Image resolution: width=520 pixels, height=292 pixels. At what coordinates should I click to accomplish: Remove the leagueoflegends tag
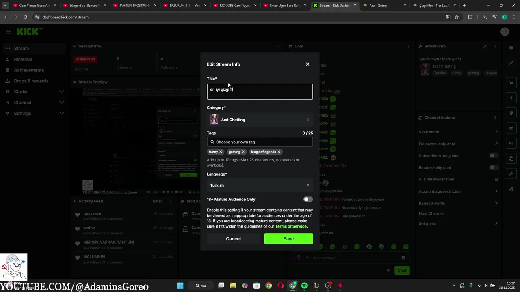tap(279, 152)
